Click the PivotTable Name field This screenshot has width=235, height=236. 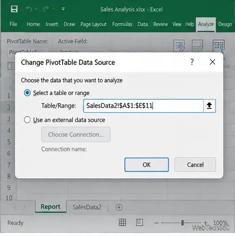tap(27, 52)
